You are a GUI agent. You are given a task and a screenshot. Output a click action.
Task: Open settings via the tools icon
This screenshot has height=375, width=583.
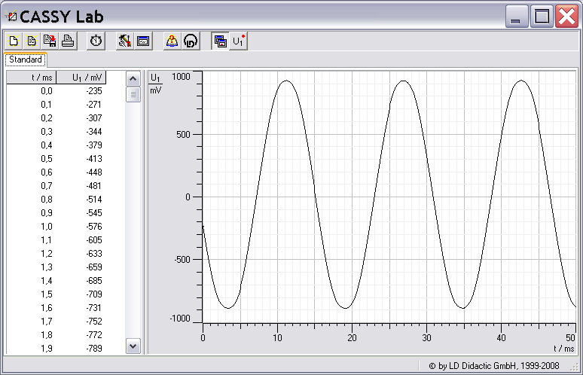(x=124, y=41)
